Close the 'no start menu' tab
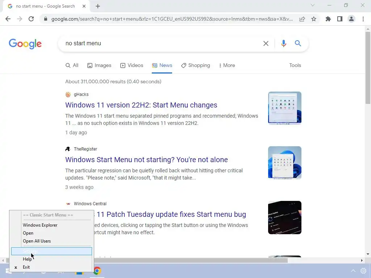 [x=84, y=6]
